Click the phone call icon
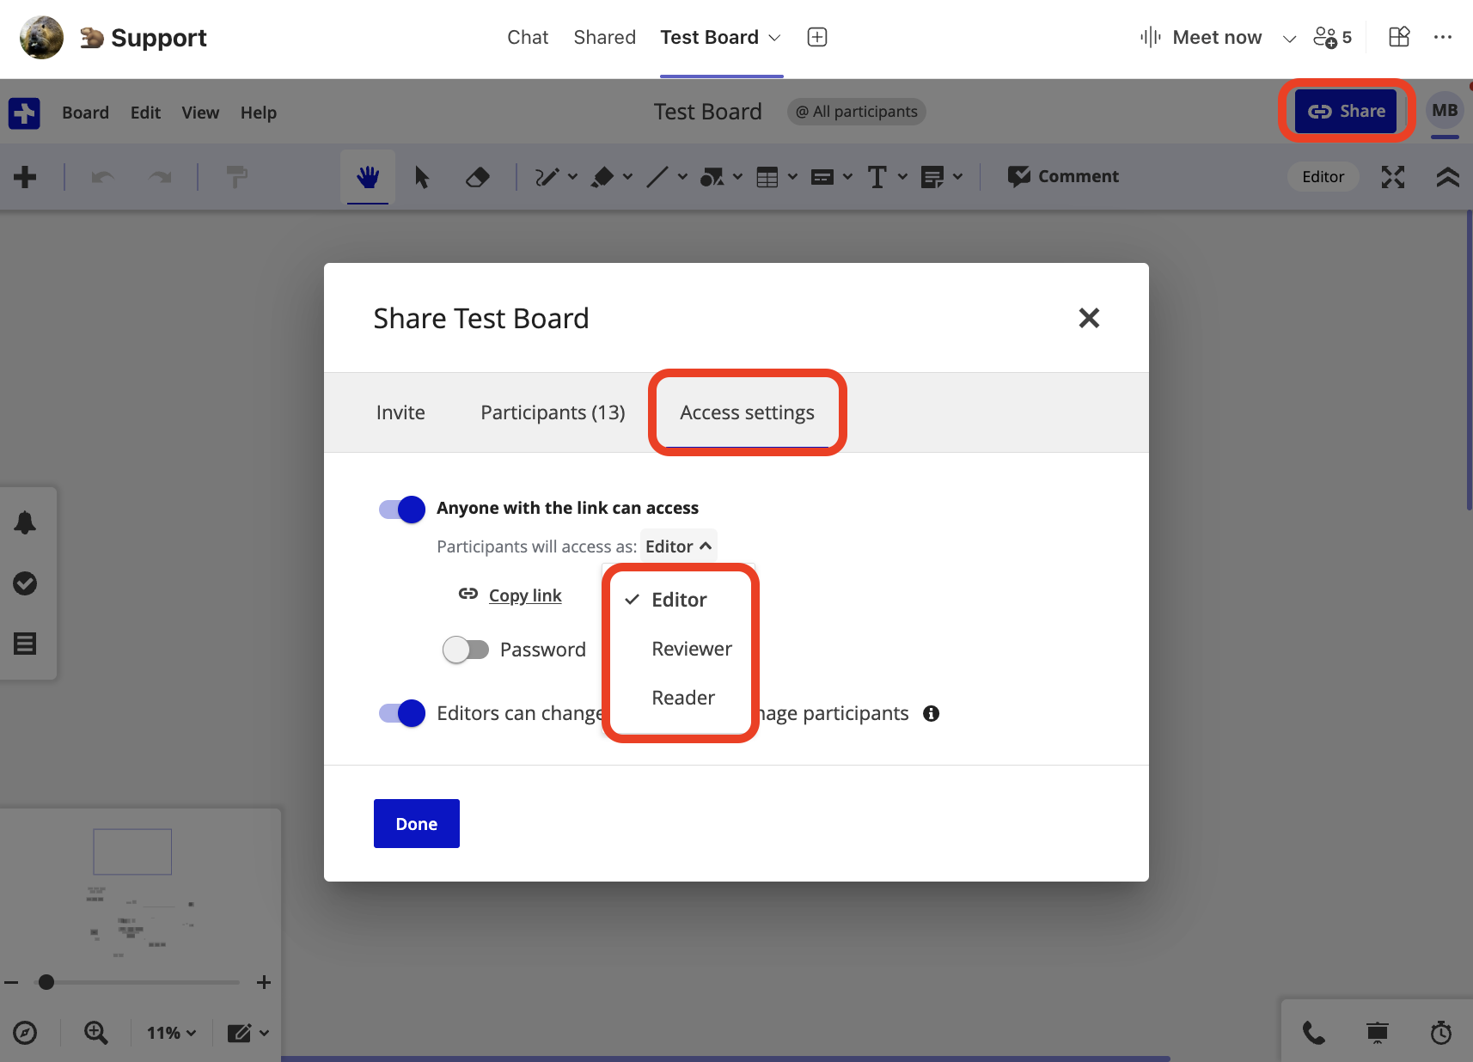Image resolution: width=1473 pixels, height=1062 pixels. click(x=1313, y=1032)
